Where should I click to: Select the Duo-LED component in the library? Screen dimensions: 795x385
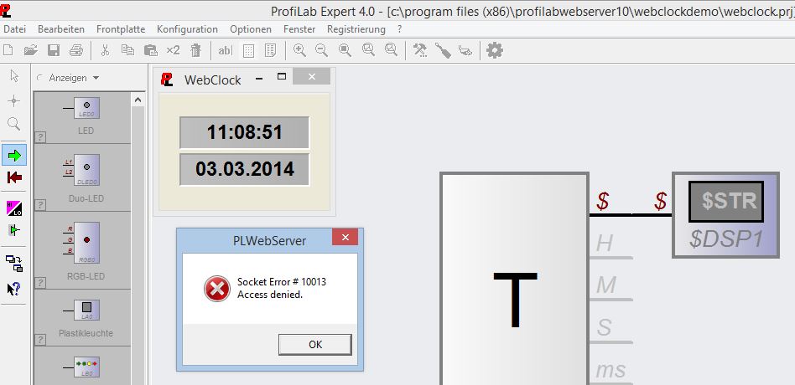pos(82,177)
